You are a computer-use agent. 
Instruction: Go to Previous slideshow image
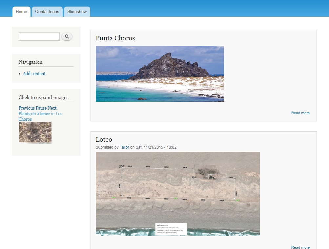point(27,108)
